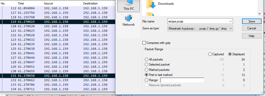
Task: Select packet 134 in the packet list
Action: (58, 89)
